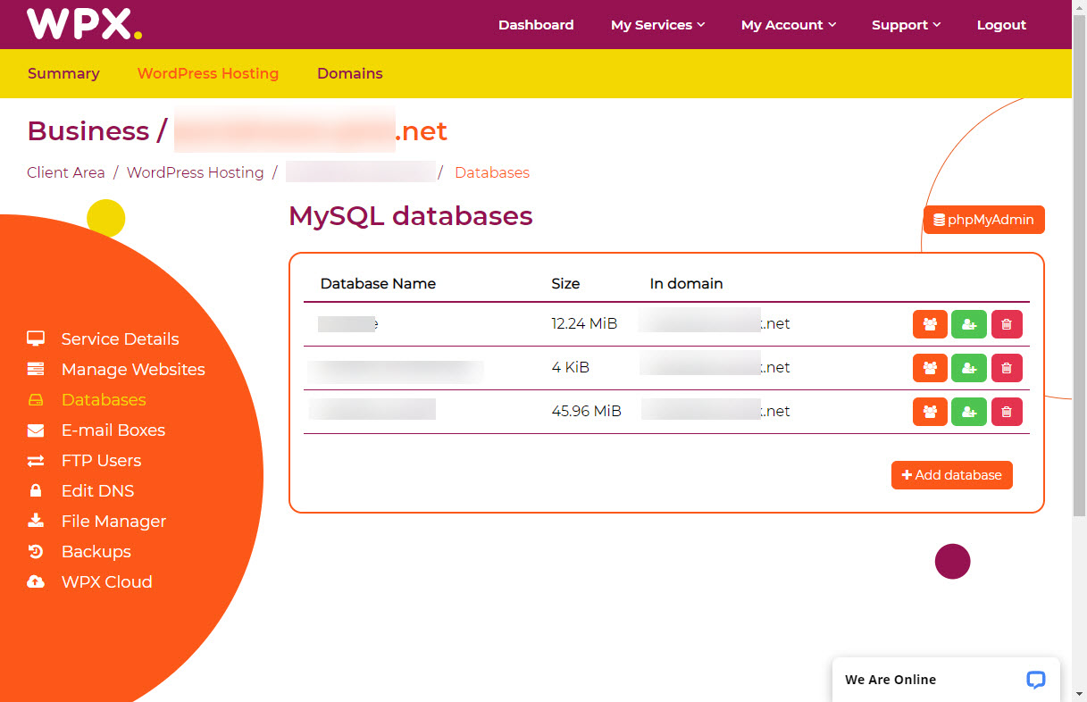This screenshot has height=702, width=1087.
Task: Open FTP Users in the sidebar
Action: pos(101,460)
